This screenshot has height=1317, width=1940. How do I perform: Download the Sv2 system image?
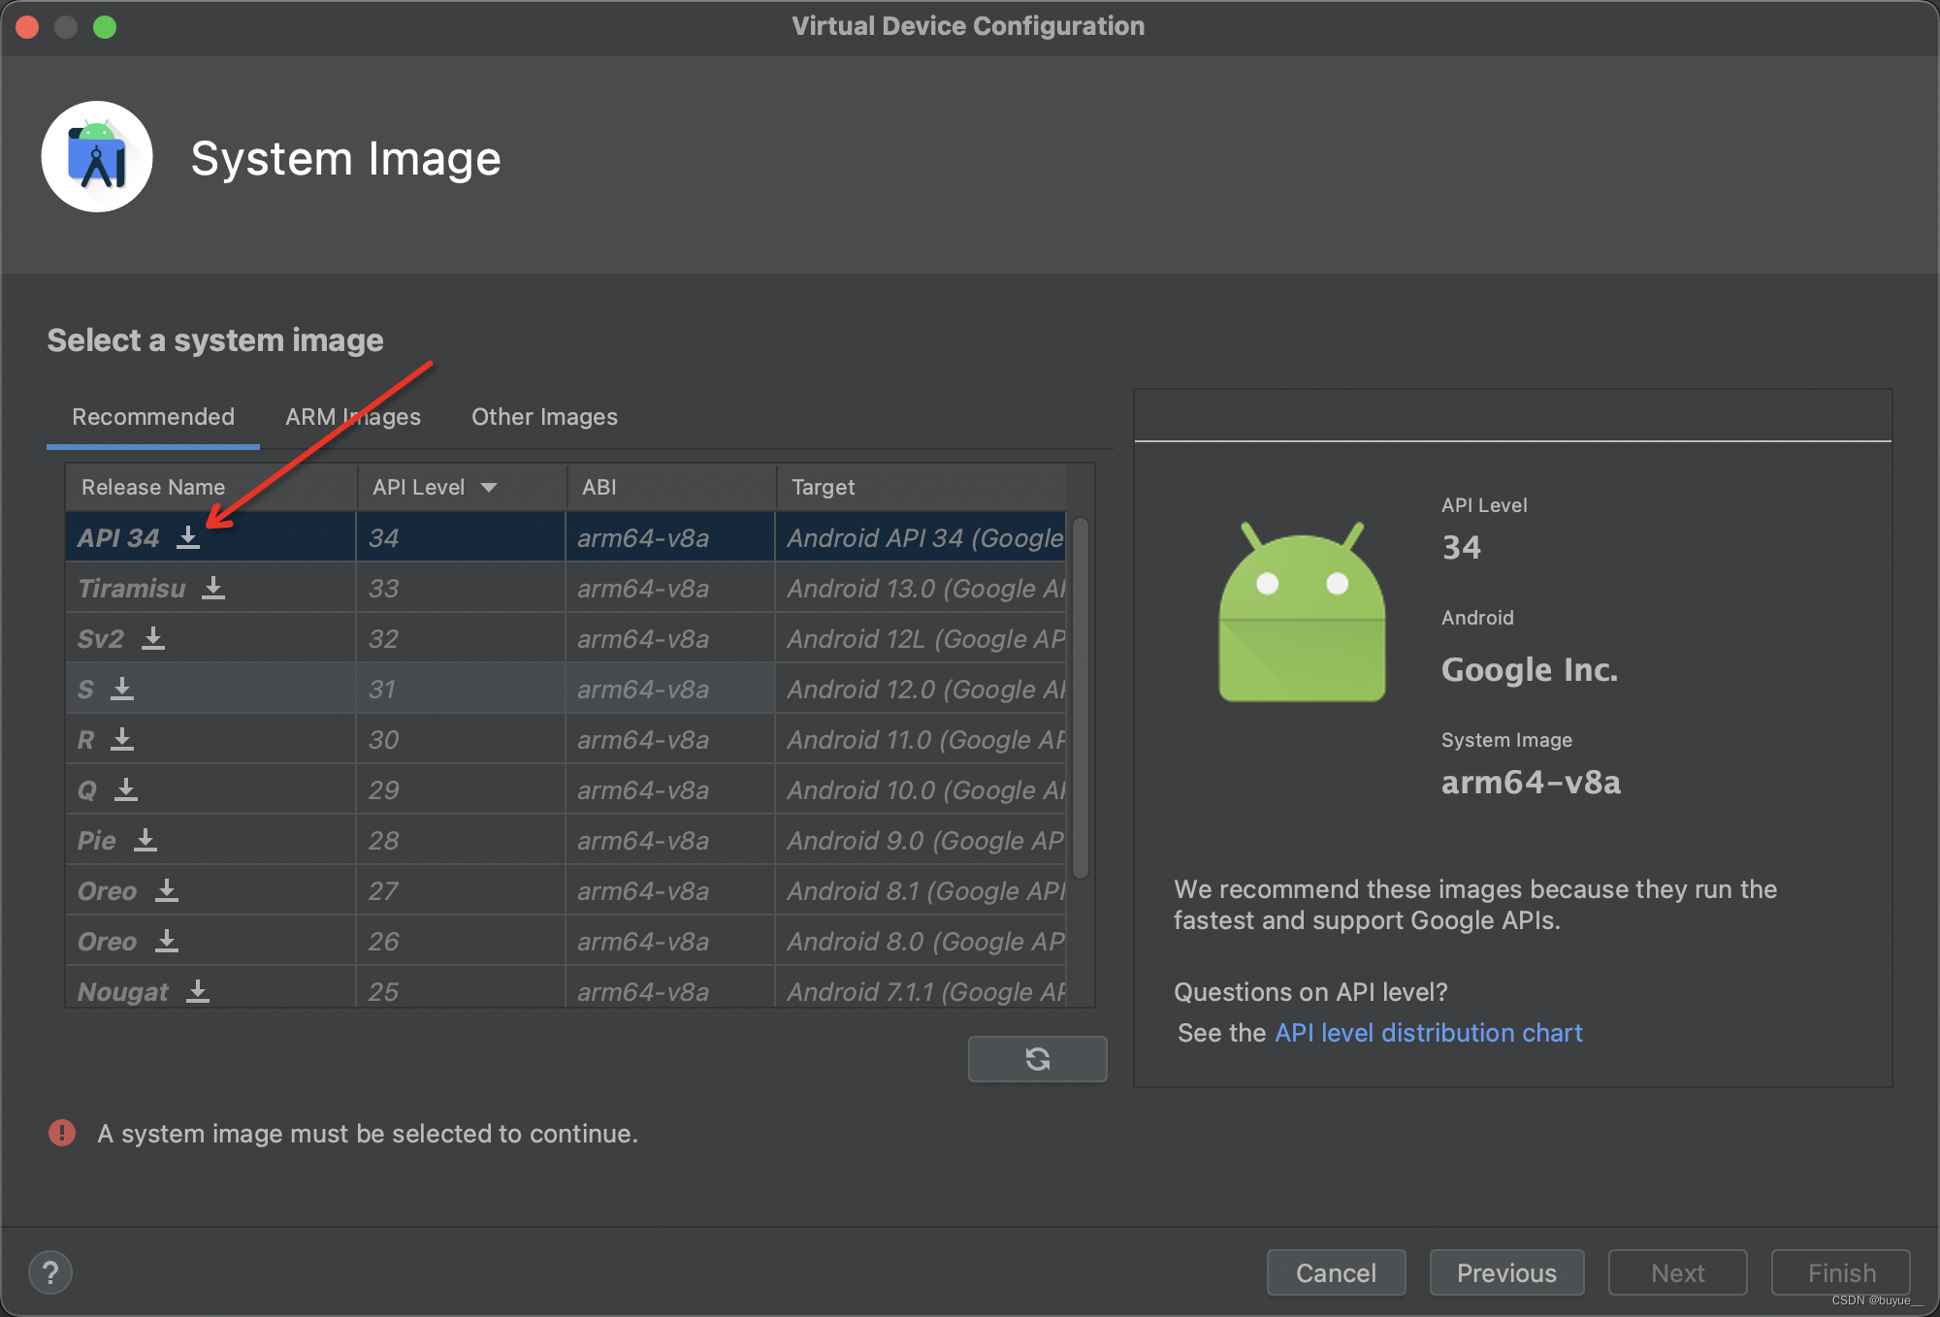pos(153,638)
